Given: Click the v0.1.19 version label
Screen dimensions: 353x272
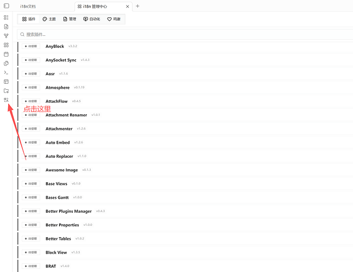Looking at the screenshot, I should pyautogui.click(x=79, y=87).
